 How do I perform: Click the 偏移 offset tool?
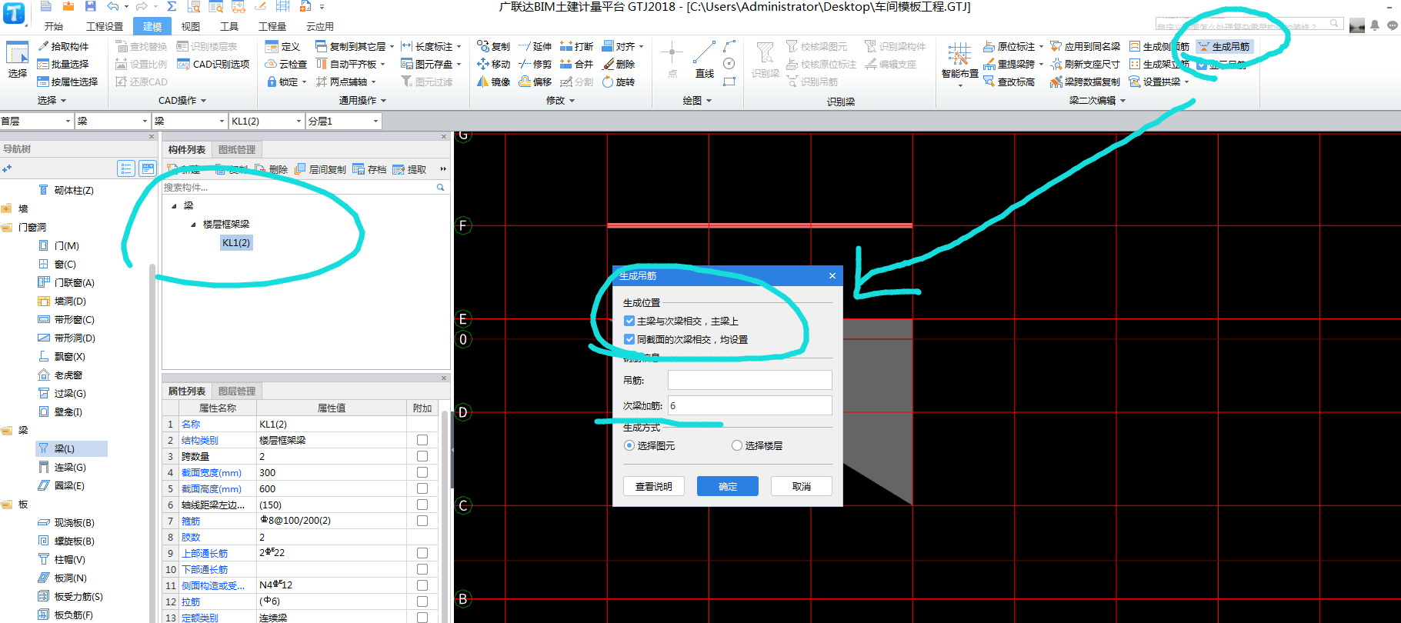click(x=535, y=82)
